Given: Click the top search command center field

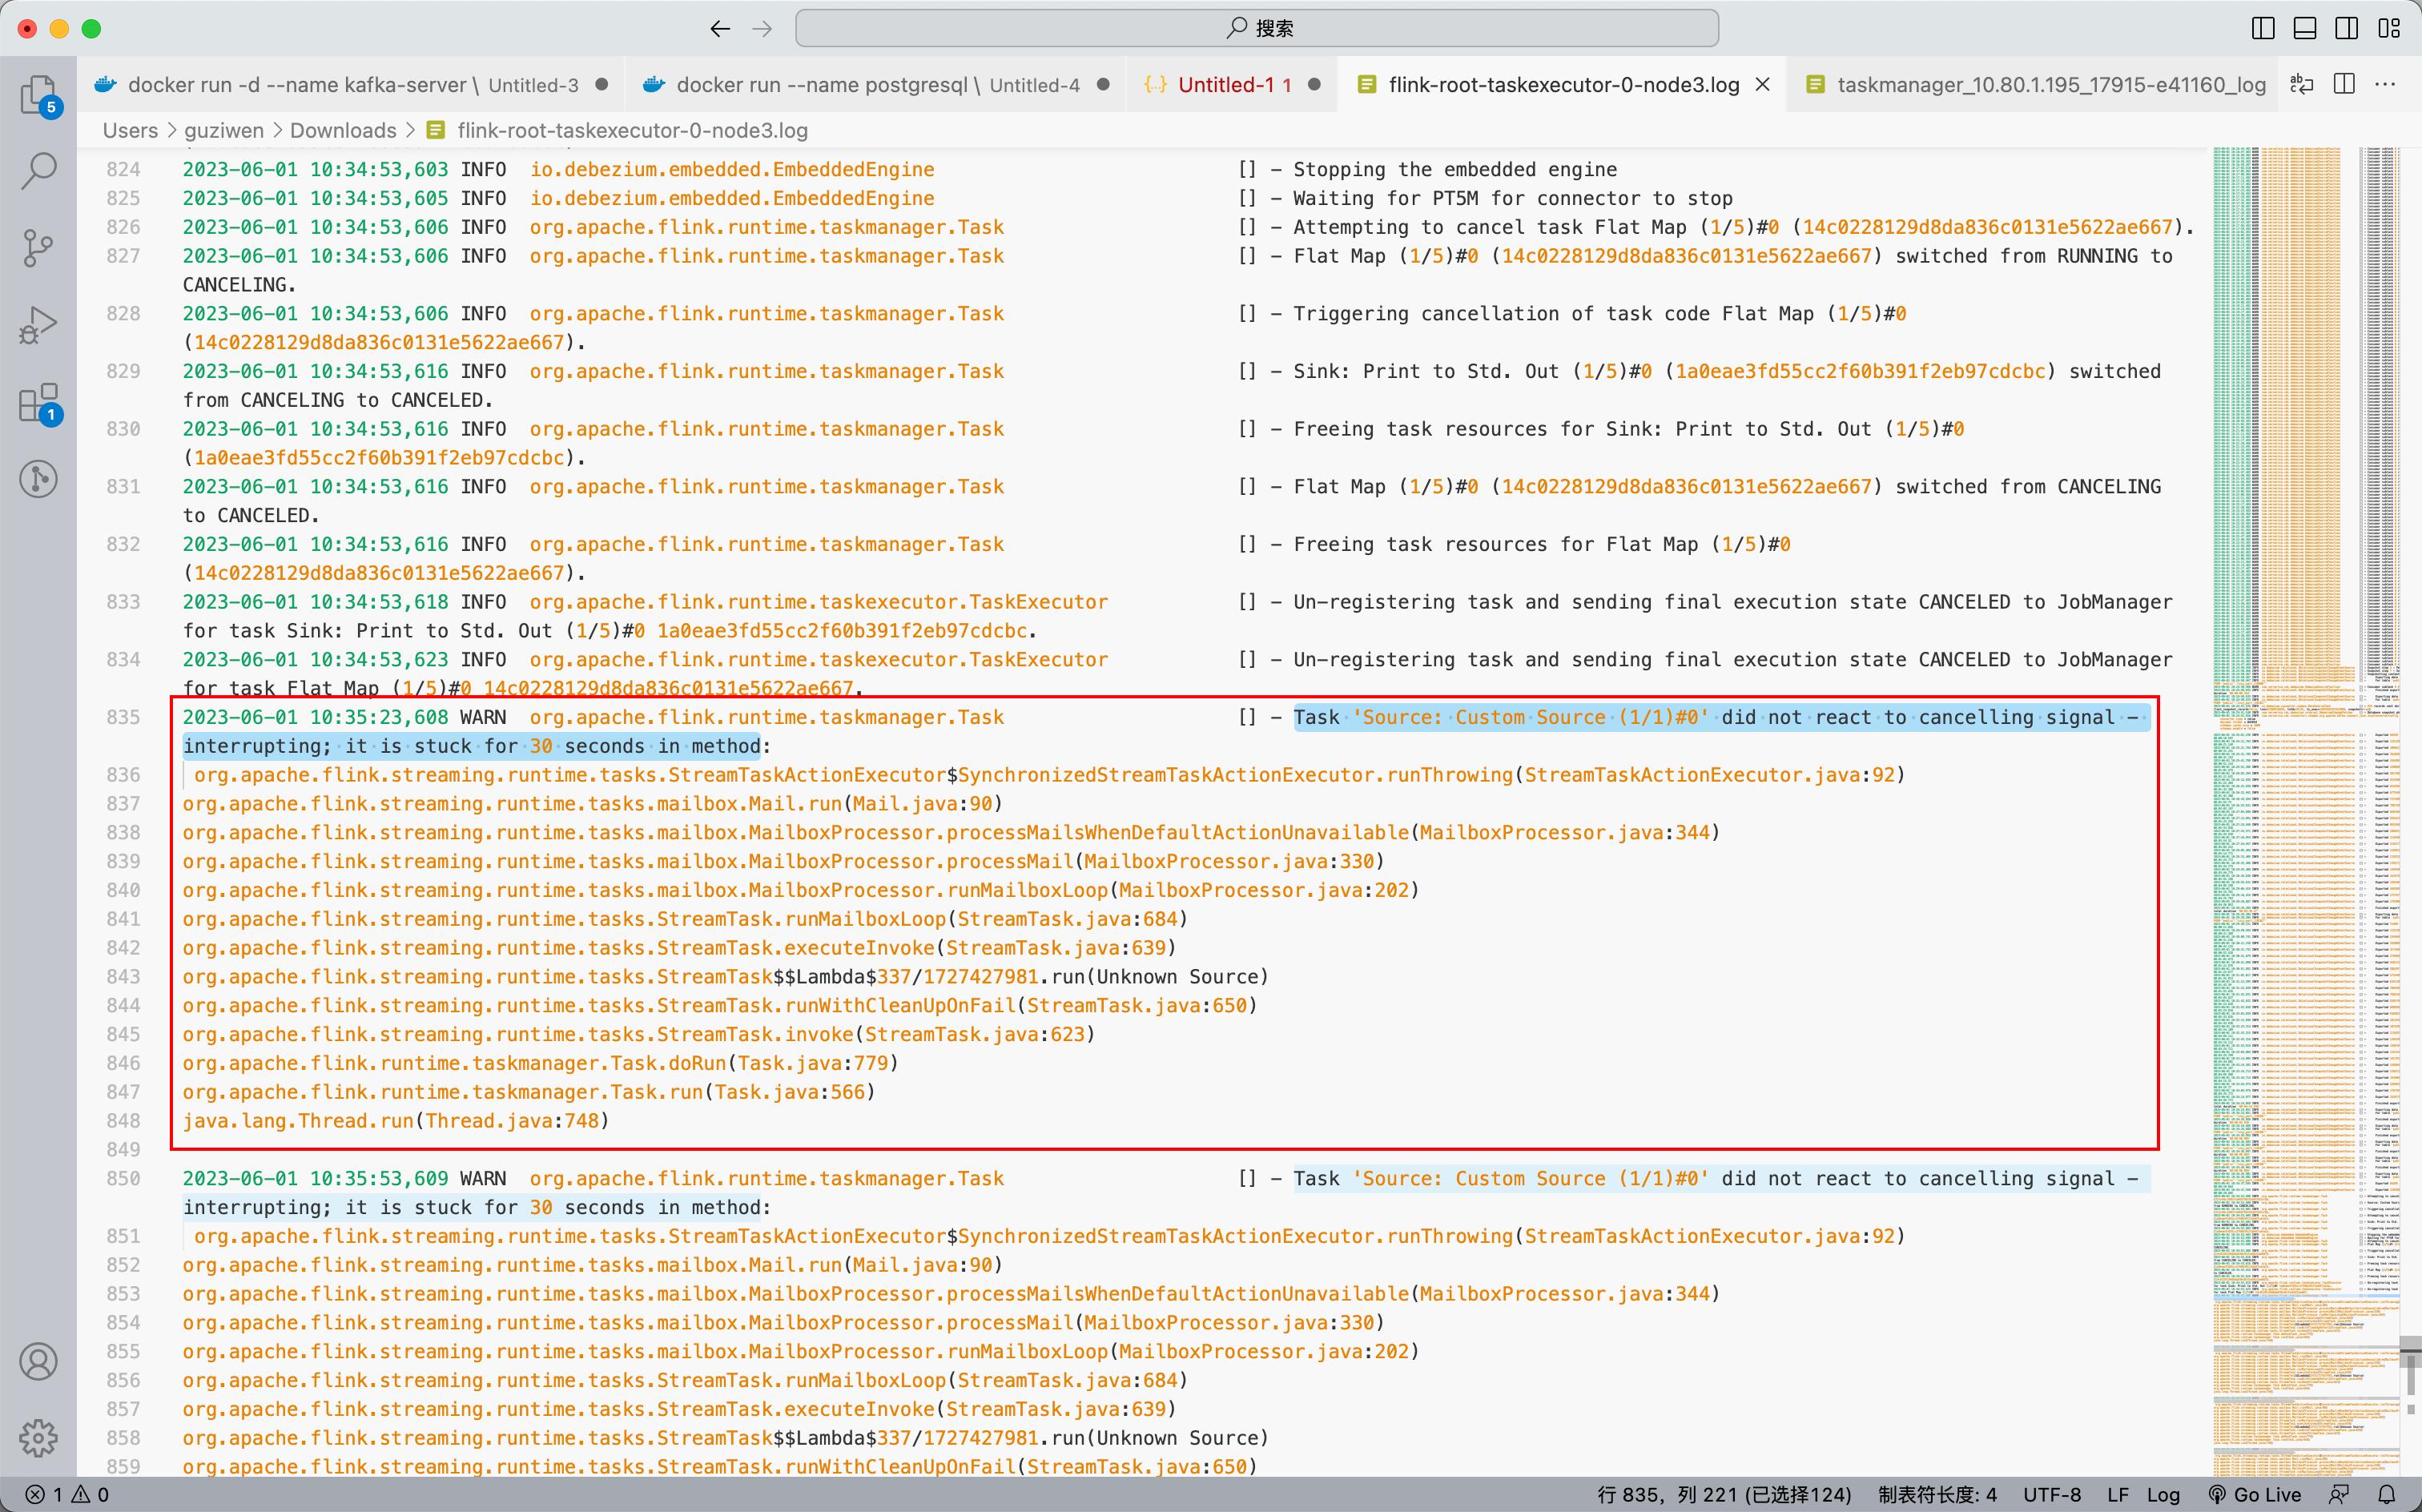Looking at the screenshot, I should [1257, 28].
